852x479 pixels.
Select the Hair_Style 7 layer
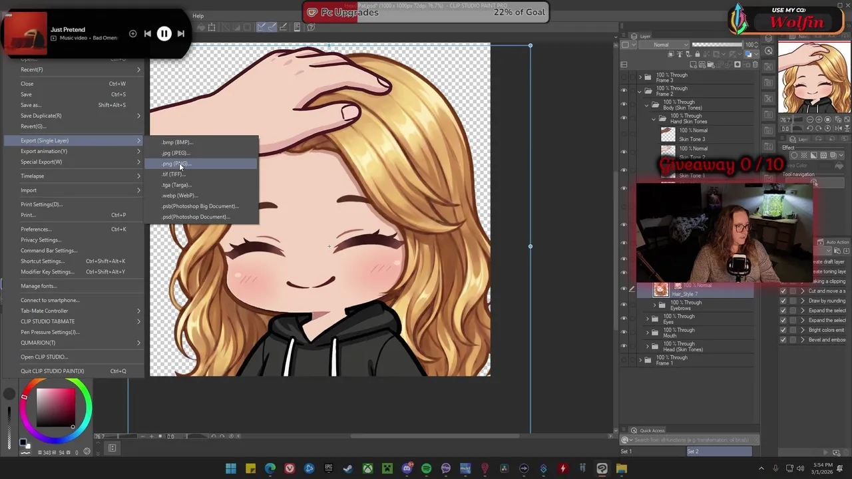coord(694,290)
